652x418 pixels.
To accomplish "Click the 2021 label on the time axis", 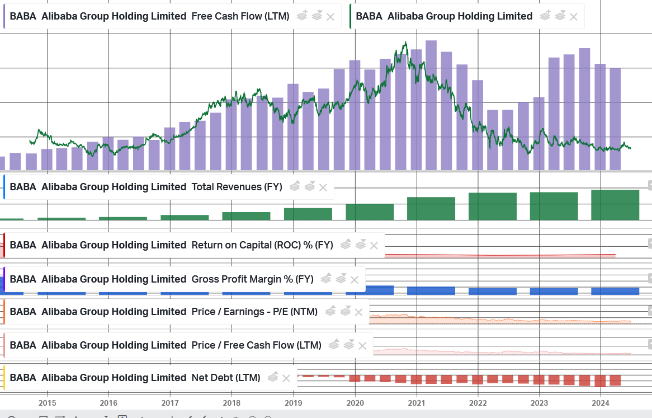I will (x=417, y=403).
